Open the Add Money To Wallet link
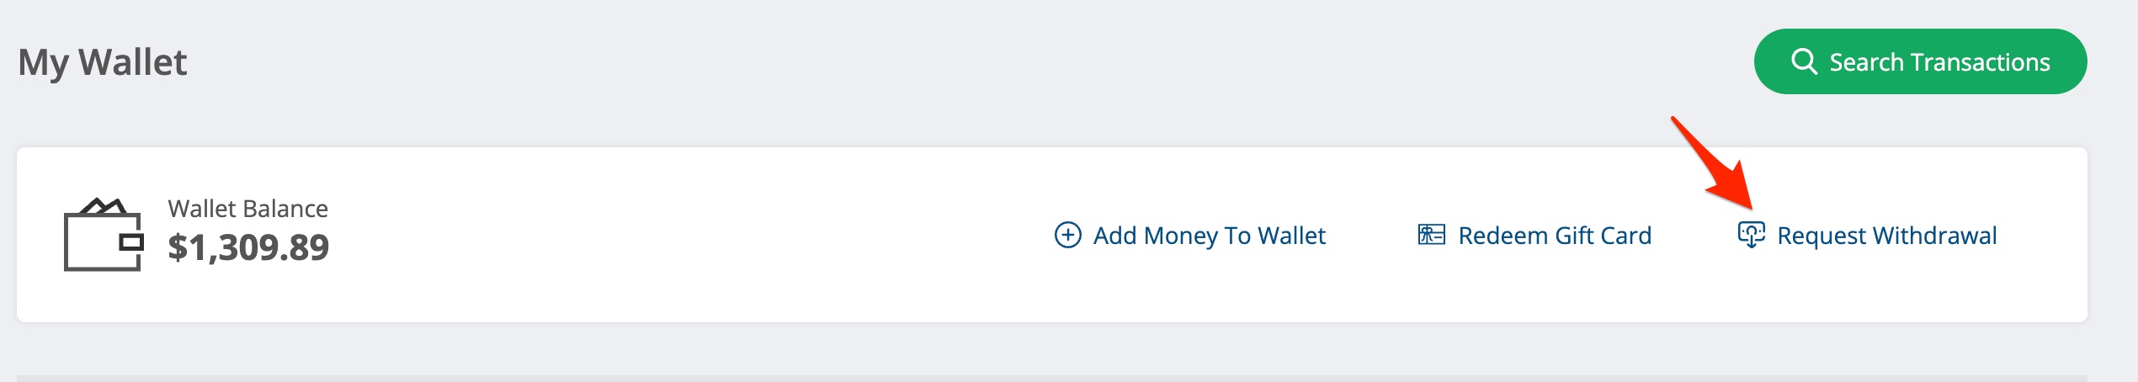The height and width of the screenshot is (382, 2138). [x=1209, y=236]
